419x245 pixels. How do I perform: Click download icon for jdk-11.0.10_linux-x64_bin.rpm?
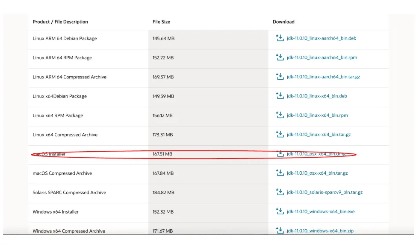point(280,115)
